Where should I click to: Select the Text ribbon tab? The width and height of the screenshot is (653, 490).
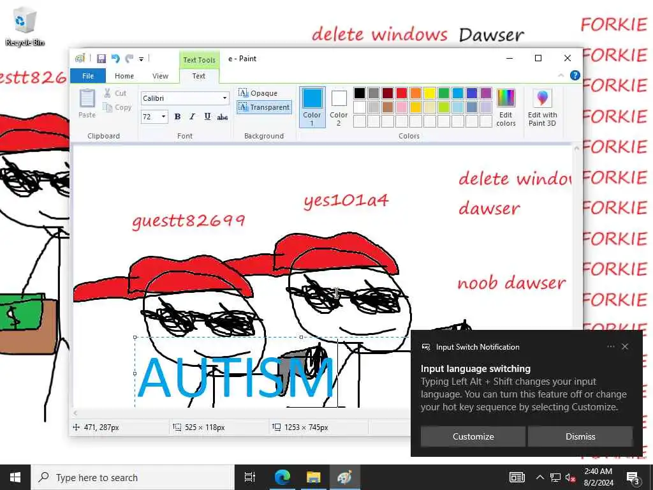(x=199, y=76)
